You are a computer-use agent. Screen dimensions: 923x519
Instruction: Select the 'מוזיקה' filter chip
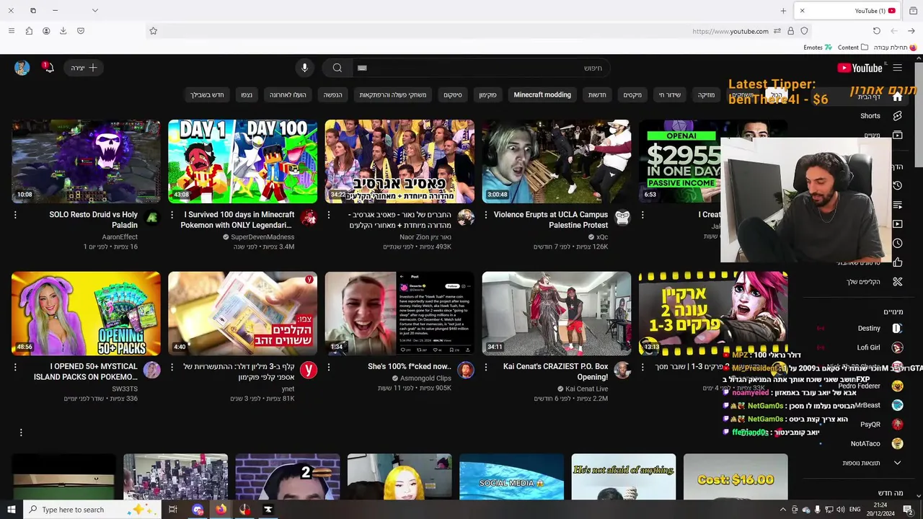click(x=706, y=94)
